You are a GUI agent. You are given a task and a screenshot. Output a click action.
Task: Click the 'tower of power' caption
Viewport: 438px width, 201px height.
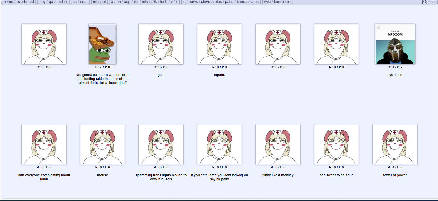coord(395,175)
